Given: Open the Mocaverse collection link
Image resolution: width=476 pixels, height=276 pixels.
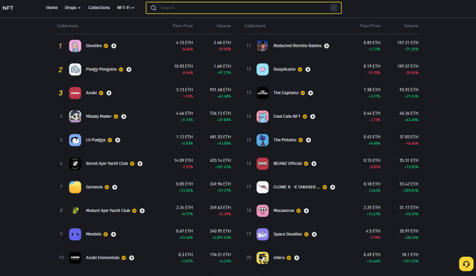Looking at the screenshot, I should [x=284, y=211].
